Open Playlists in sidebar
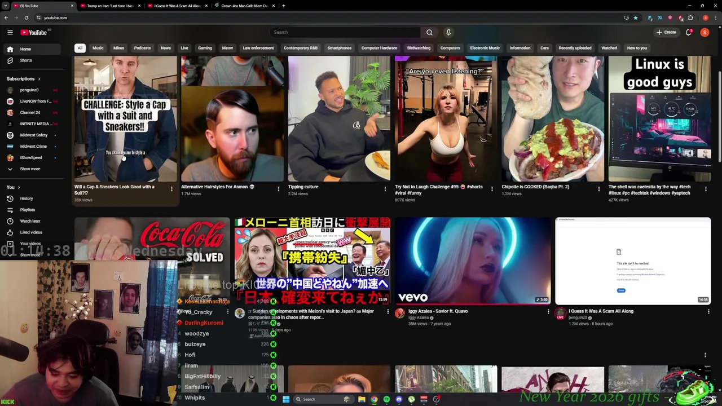The height and width of the screenshot is (406, 722). click(33, 210)
